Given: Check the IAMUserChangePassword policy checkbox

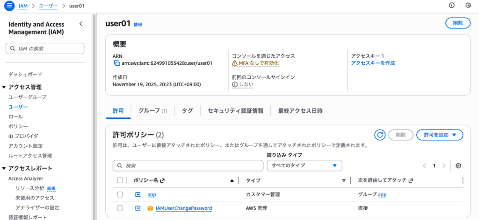Looking at the screenshot, I should coord(120,208).
